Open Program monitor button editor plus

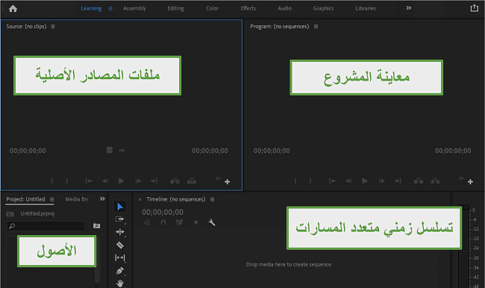[471, 182]
